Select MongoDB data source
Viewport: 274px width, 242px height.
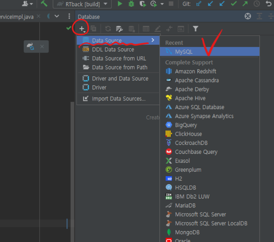pyautogui.click(x=210, y=232)
